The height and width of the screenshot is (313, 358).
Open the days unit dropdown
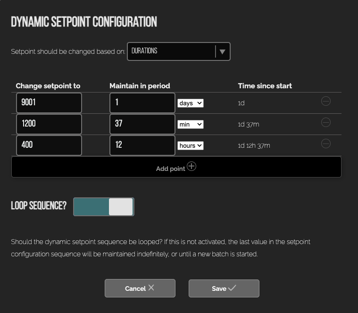tap(191, 103)
